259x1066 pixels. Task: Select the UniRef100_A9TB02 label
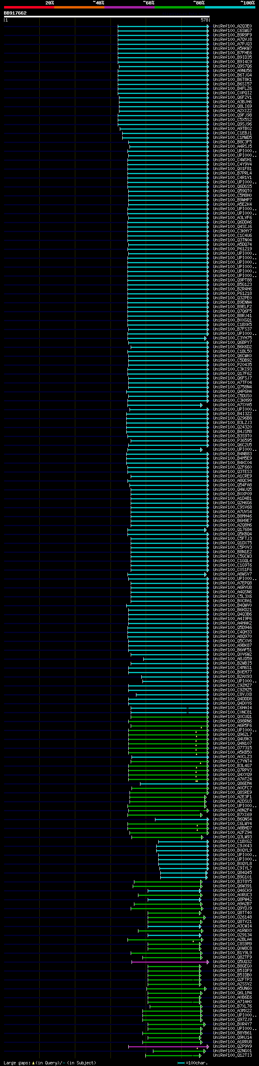(x=232, y=129)
